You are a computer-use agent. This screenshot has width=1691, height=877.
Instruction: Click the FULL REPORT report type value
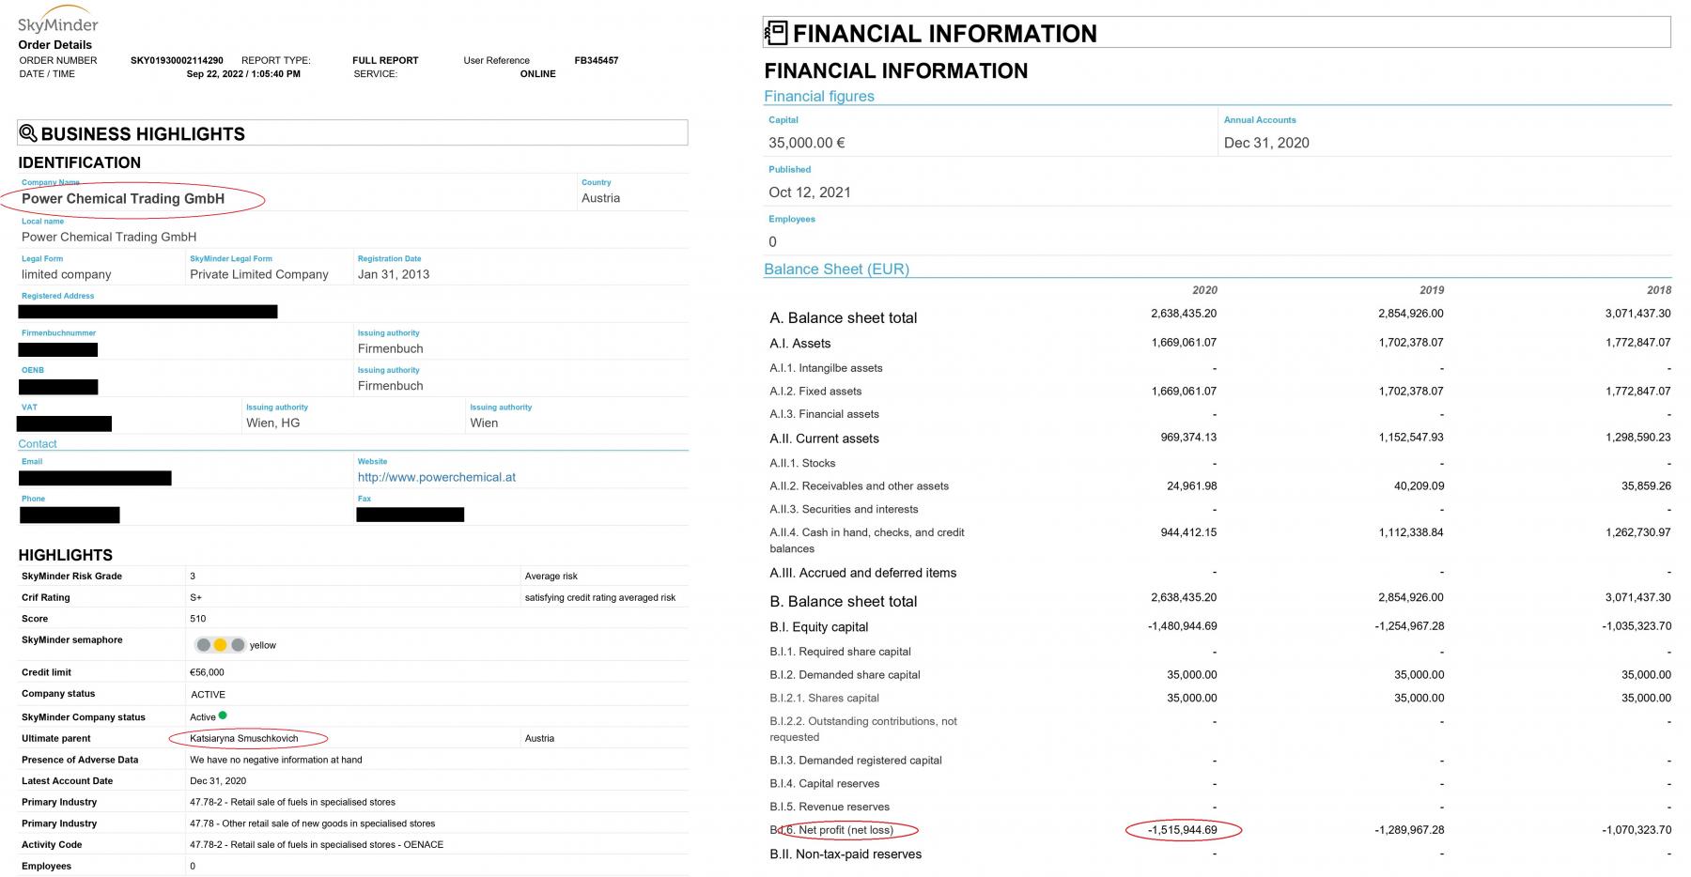[385, 60]
